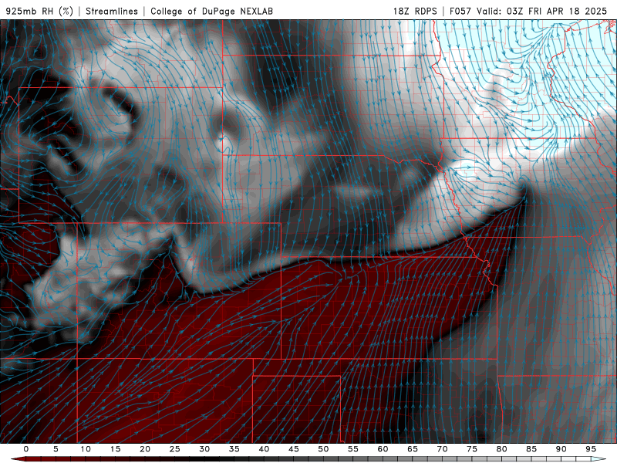This screenshot has height=463, width=617.
Task: Click the "70" colorbar label
Action: 442,449
